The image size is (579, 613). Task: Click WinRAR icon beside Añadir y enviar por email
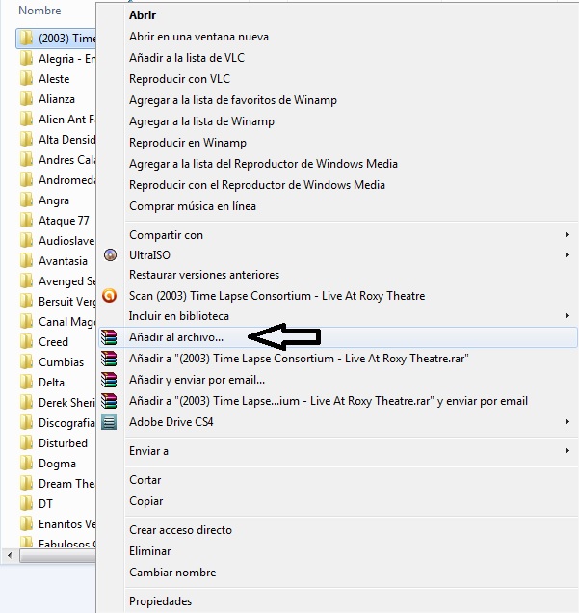tap(109, 380)
